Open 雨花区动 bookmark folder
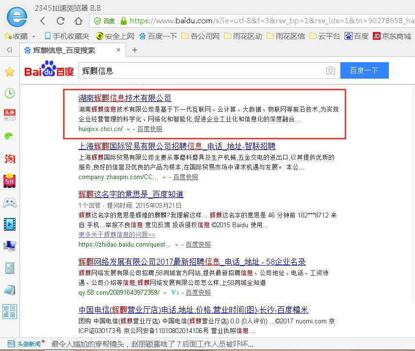 click(x=243, y=36)
